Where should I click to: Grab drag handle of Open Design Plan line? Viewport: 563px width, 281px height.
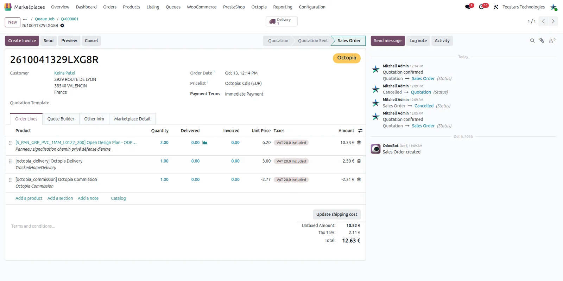[x=10, y=143]
